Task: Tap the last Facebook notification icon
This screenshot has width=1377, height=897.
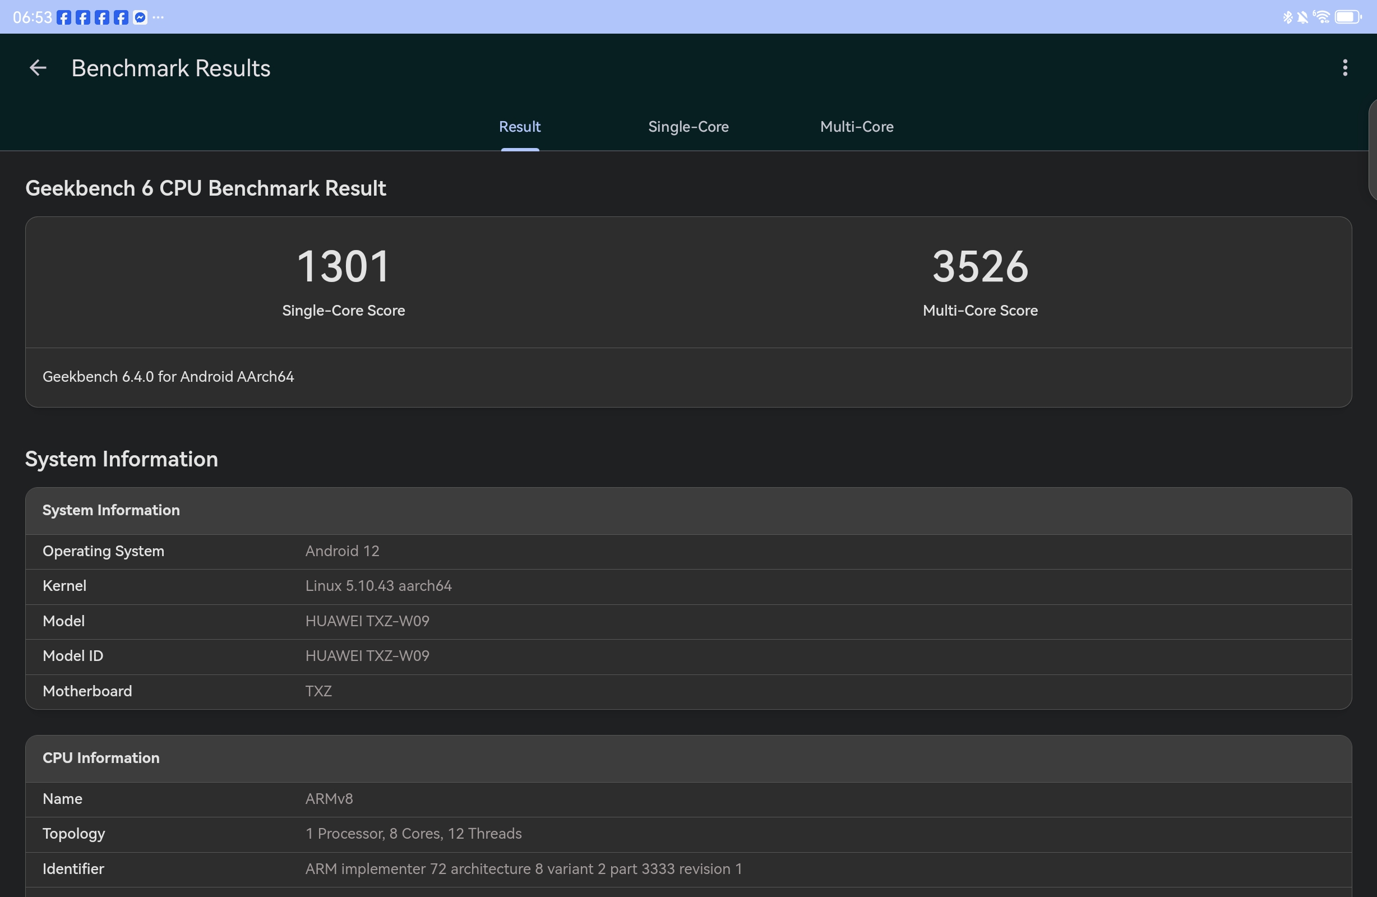Action: point(121,18)
